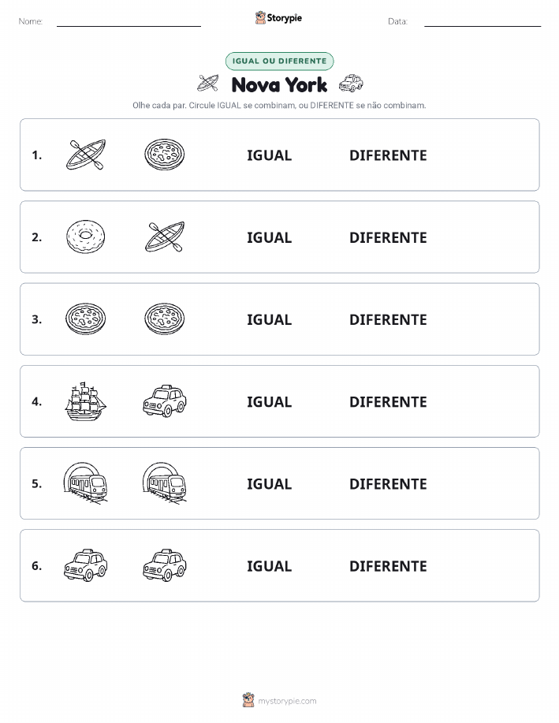Select the donut picture in row 2
Viewport: 559px width, 723px height.
86,237
